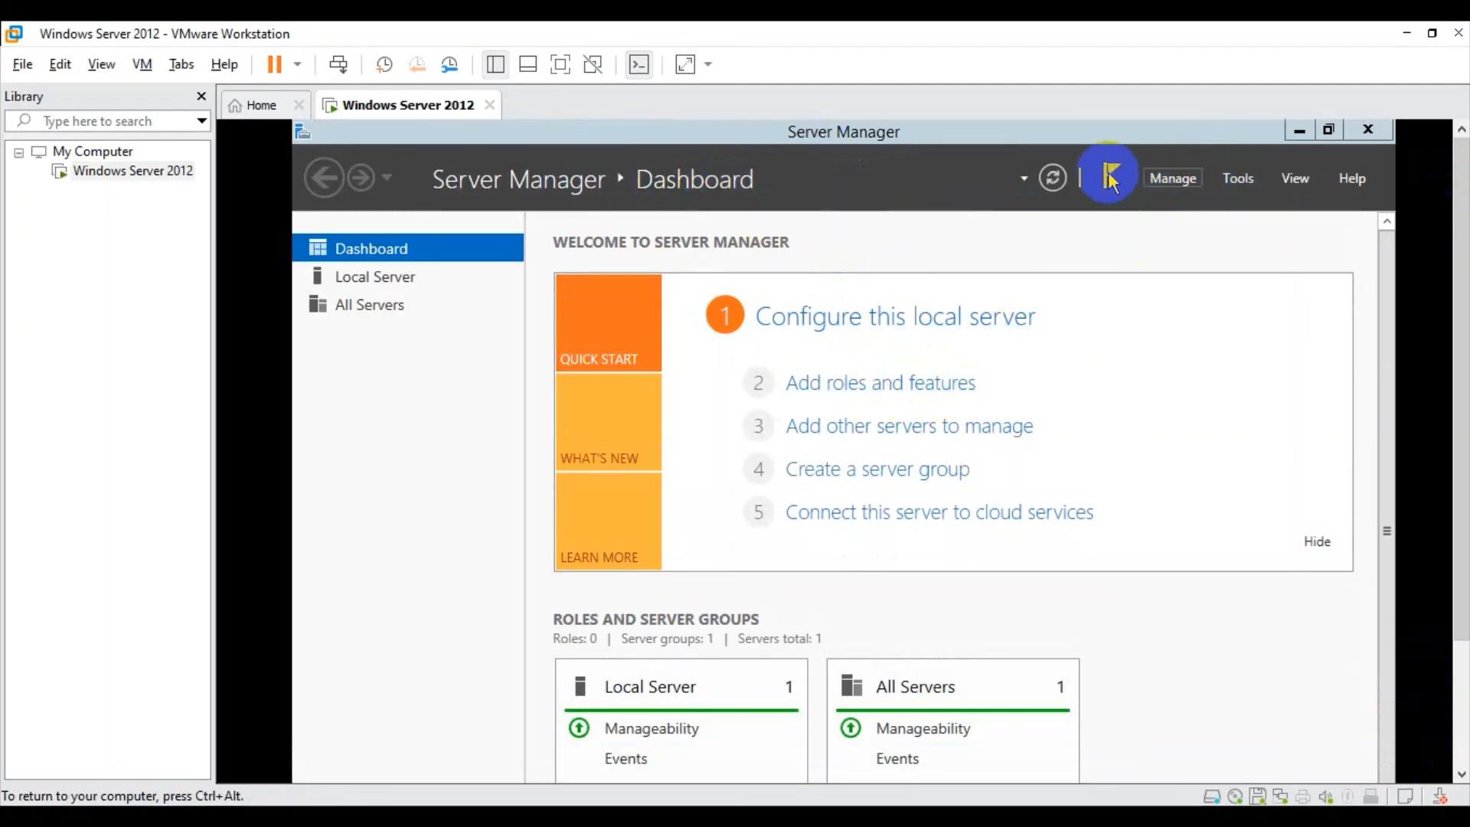
Task: Open the Server Manager Help menu
Action: point(1352,178)
